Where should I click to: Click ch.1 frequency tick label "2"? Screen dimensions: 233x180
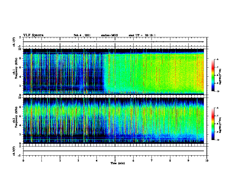coord(21,86)
